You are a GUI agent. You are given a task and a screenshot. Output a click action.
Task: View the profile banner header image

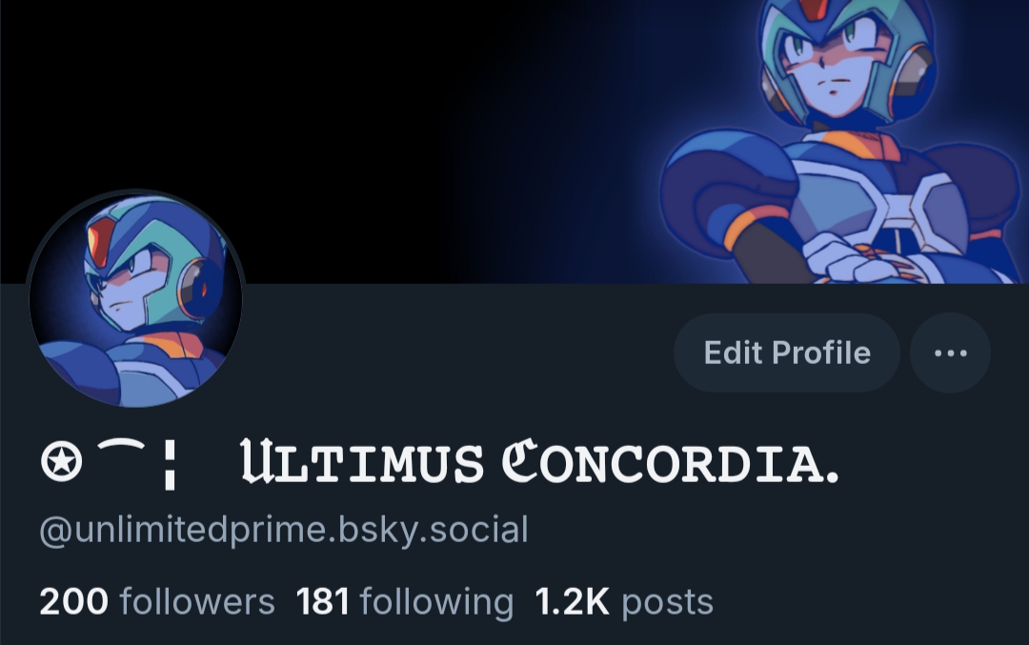514,142
